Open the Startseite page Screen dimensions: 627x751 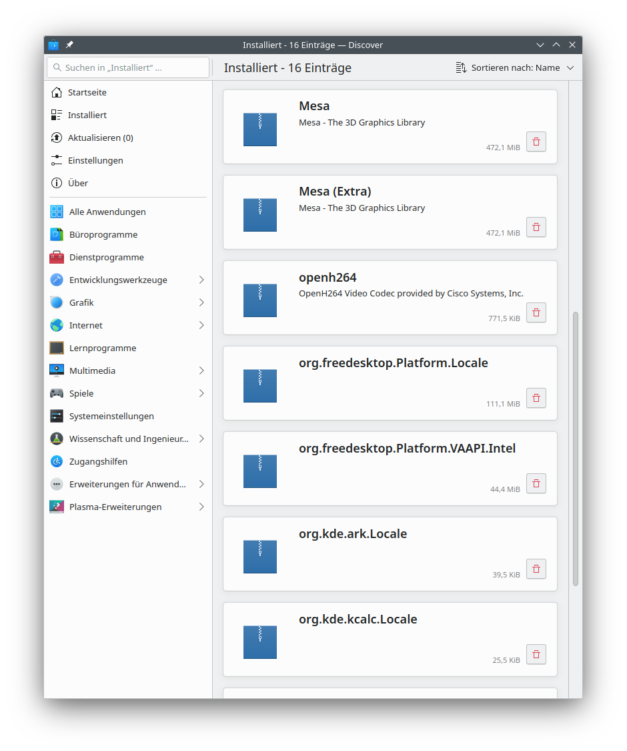(x=87, y=92)
